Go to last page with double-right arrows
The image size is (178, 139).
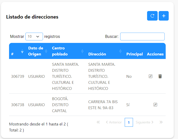(x=161, y=122)
